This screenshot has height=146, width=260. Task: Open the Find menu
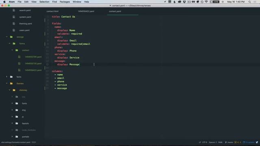54,2
